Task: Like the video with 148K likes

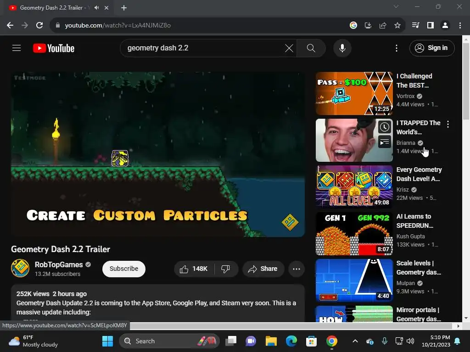Action: coord(194,269)
